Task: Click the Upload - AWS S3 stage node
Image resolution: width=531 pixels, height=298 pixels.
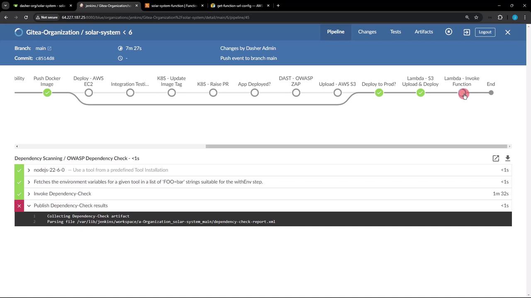Action: pyautogui.click(x=338, y=93)
